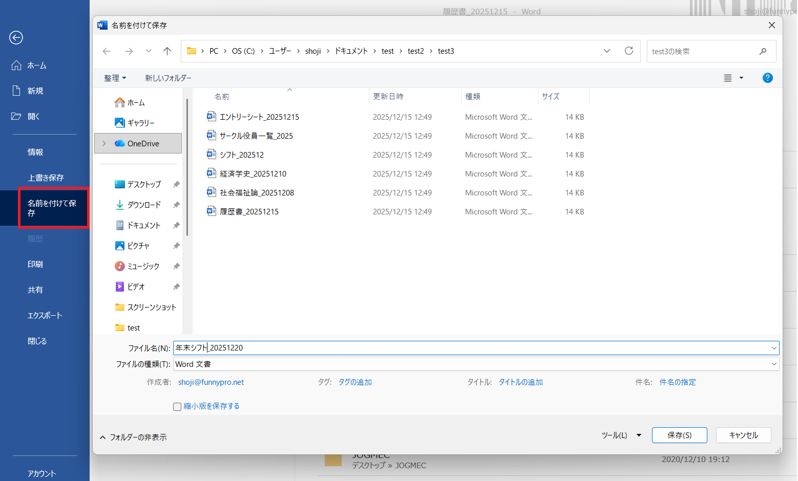Expand address bar history dropdown

(607, 51)
